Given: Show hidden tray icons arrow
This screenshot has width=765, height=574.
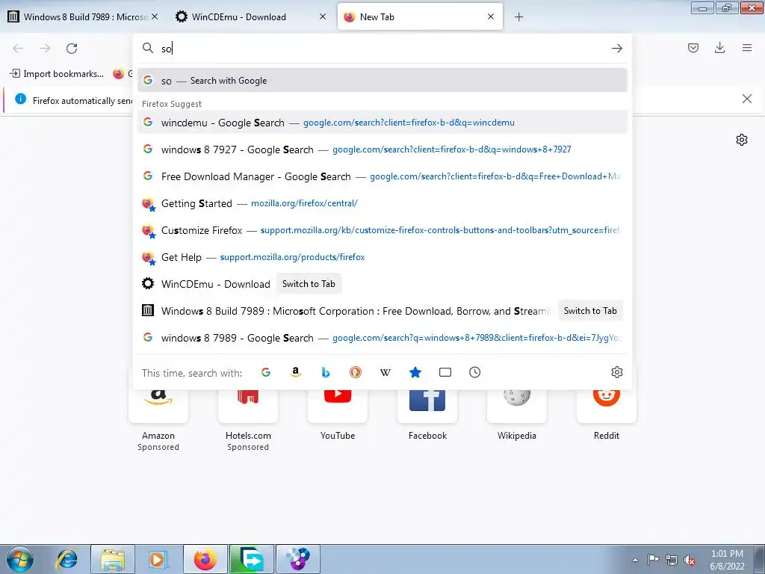Looking at the screenshot, I should [635, 560].
